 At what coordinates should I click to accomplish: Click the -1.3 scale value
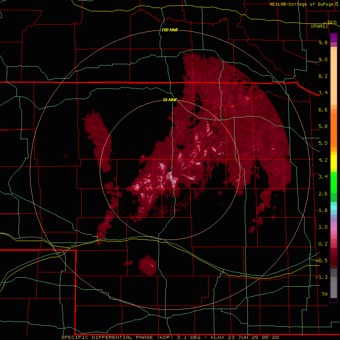click(x=321, y=277)
